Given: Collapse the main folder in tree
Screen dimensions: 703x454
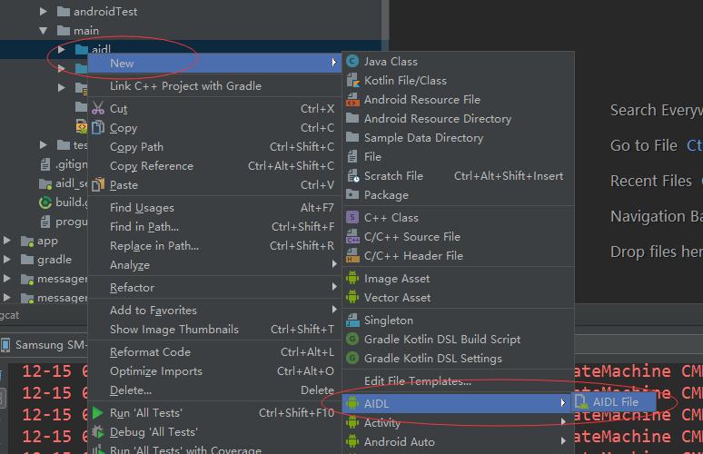Looking at the screenshot, I should pos(43,31).
